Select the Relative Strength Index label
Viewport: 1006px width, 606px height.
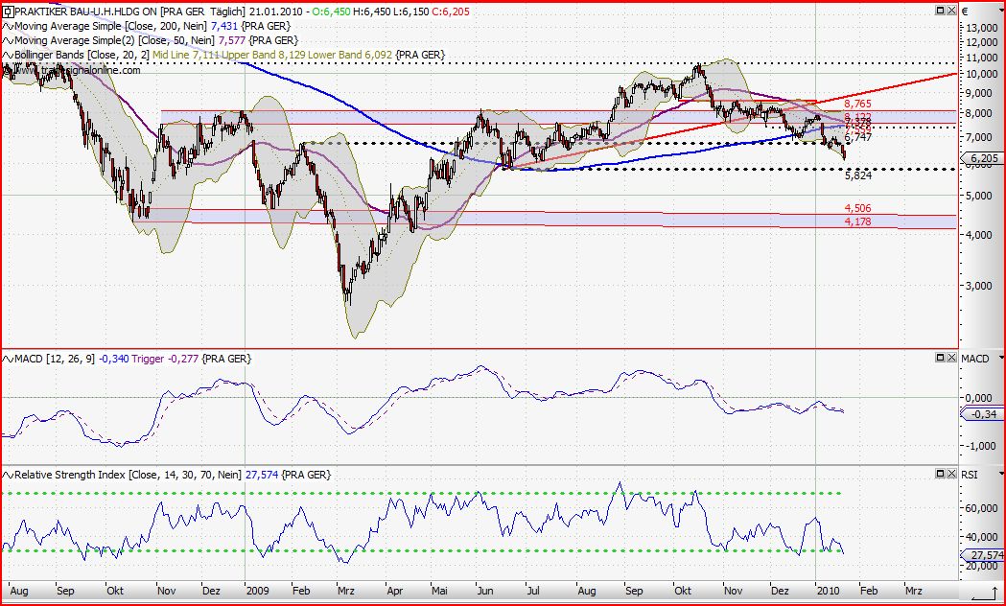(128, 476)
